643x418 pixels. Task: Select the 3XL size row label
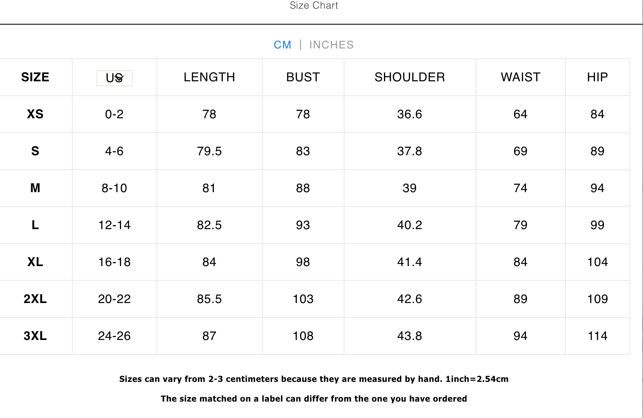pyautogui.click(x=35, y=336)
